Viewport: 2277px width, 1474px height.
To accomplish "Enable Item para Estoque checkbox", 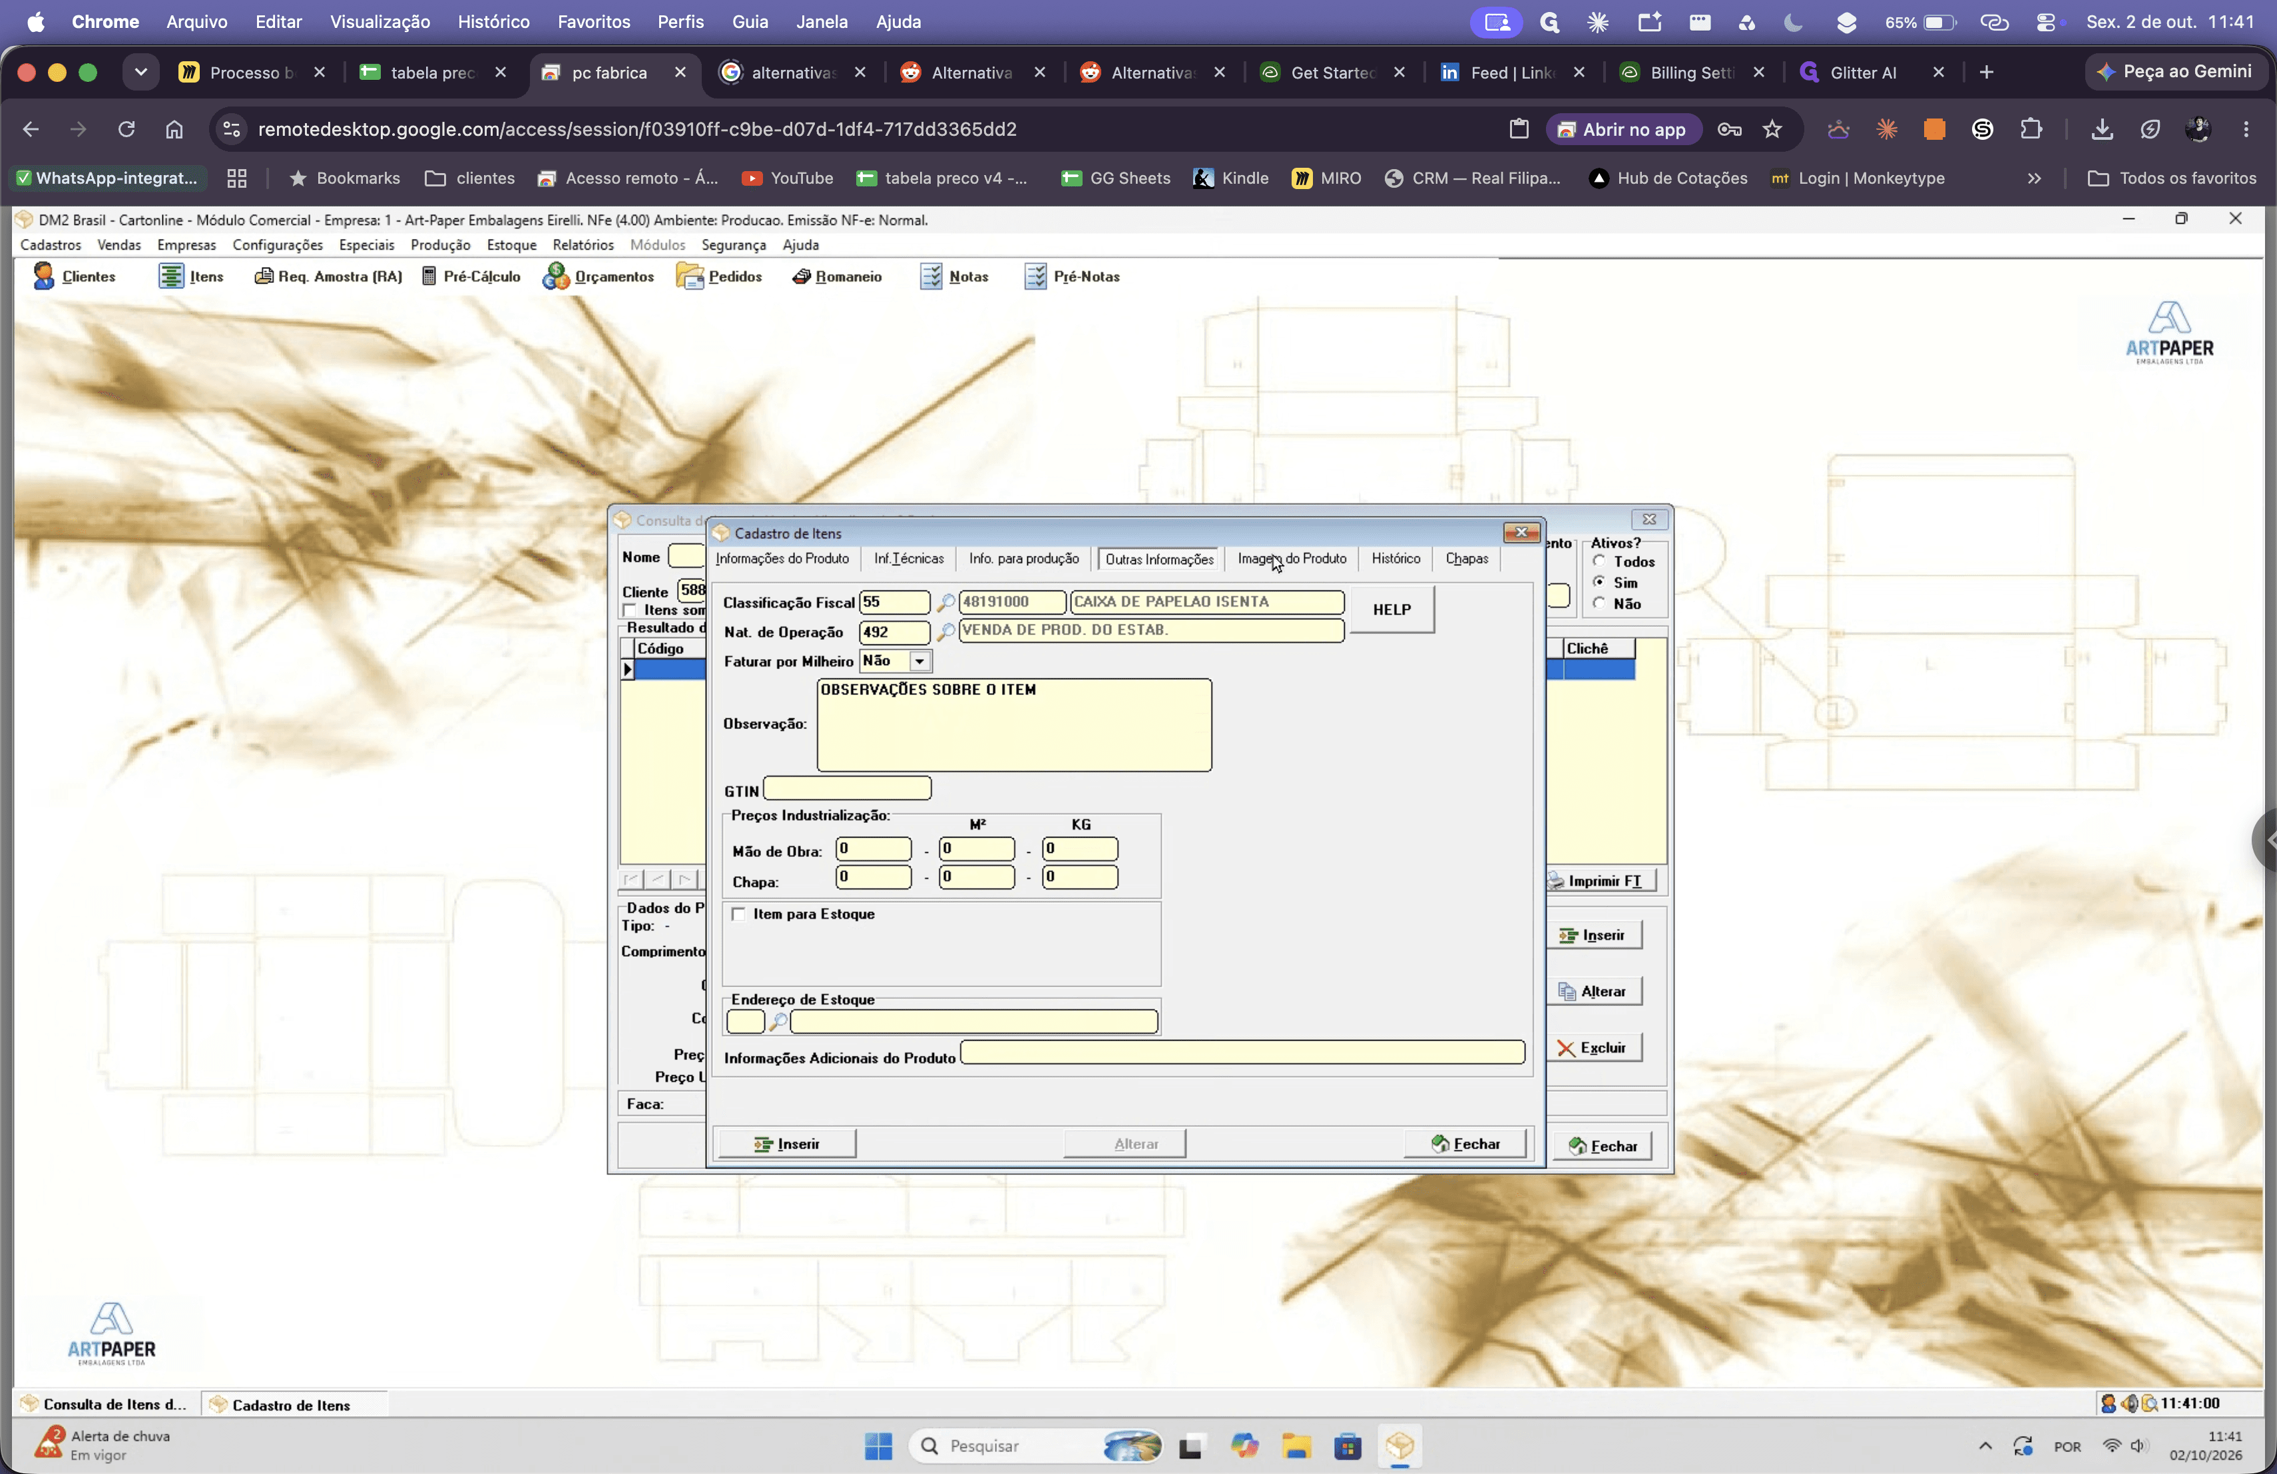I will [x=738, y=915].
